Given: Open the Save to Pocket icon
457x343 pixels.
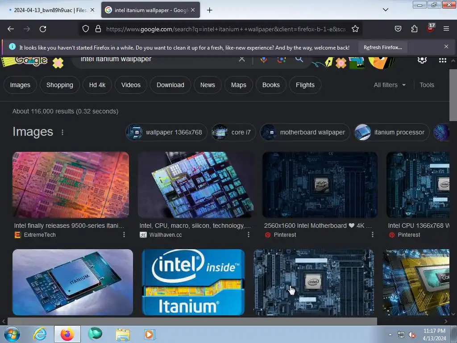Looking at the screenshot, I should tap(398, 29).
